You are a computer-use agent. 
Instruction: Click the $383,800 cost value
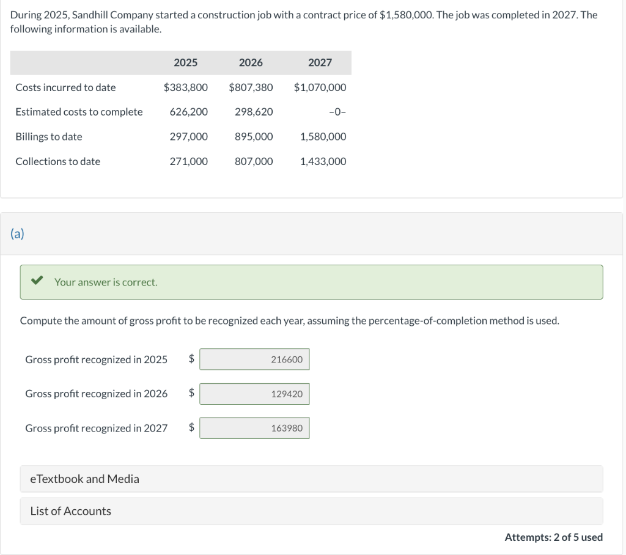(186, 87)
